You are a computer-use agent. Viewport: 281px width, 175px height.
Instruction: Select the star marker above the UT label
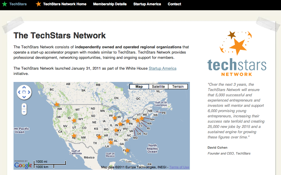click(x=74, y=120)
